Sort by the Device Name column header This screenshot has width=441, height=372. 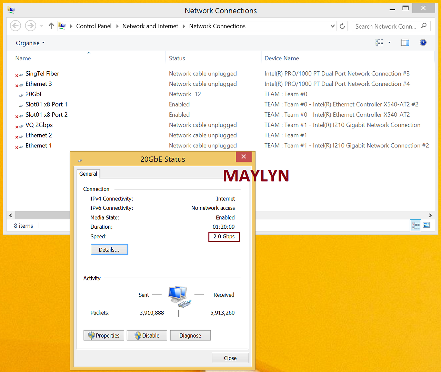pos(282,59)
